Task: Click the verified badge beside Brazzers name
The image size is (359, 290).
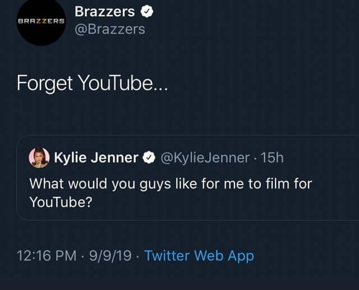Action: 148,11
